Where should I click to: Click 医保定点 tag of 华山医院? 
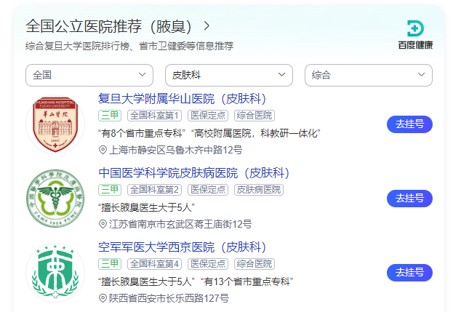[208, 116]
